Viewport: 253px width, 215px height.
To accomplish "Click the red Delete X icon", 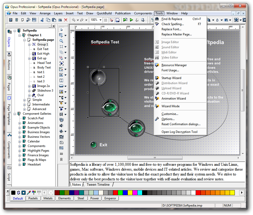I will tap(66, 20).
